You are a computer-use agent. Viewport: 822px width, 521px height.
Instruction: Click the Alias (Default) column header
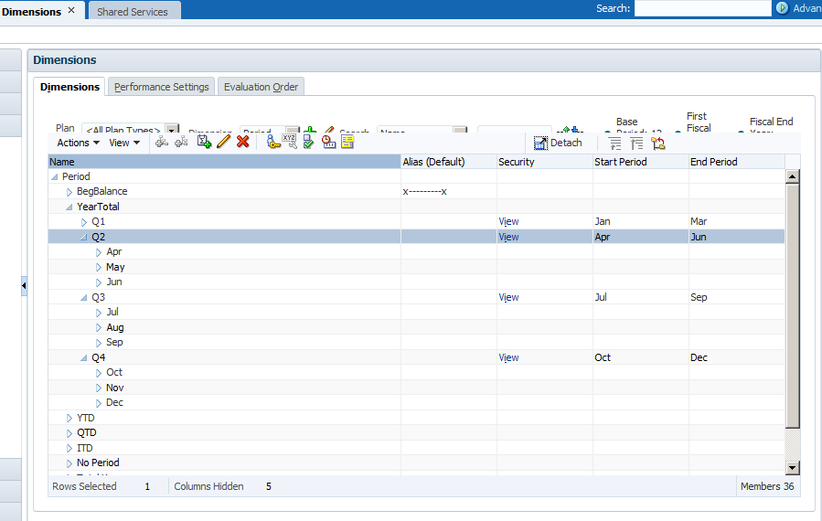pyautogui.click(x=449, y=162)
